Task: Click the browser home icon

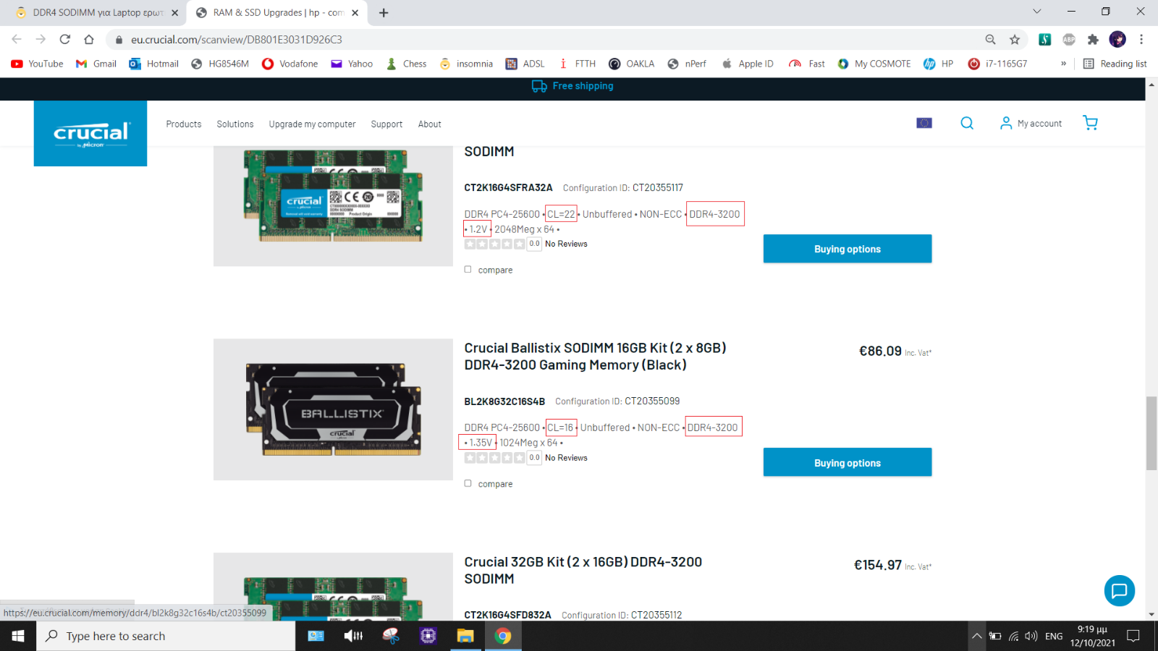Action: [x=89, y=39]
